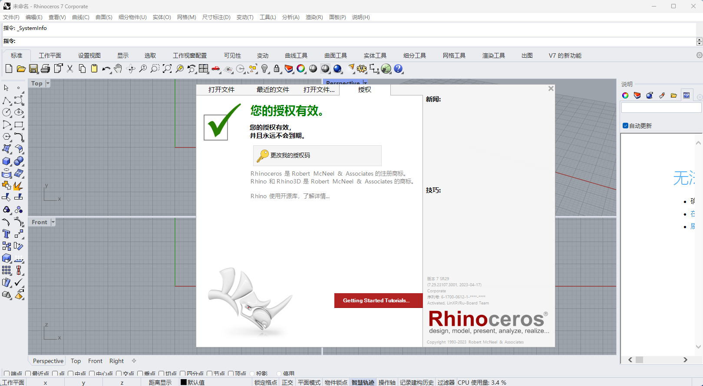Click the search field in 说明 panel

pos(661,108)
